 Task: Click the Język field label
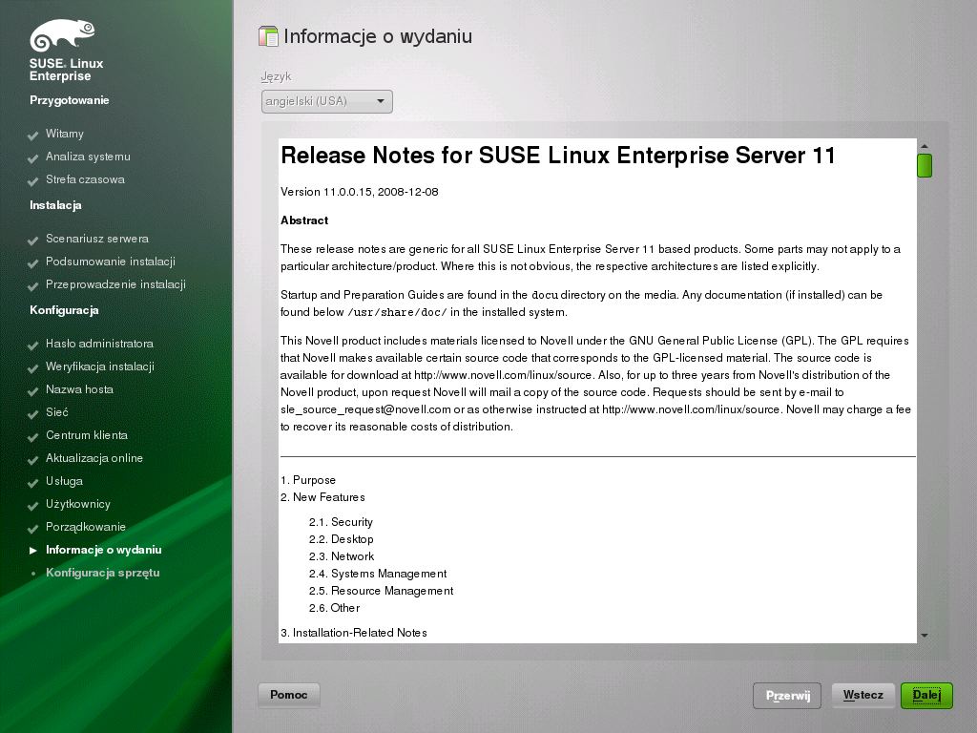(276, 76)
